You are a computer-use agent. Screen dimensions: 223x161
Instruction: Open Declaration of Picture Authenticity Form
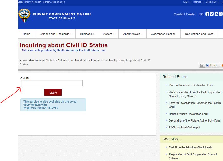(x=195, y=120)
